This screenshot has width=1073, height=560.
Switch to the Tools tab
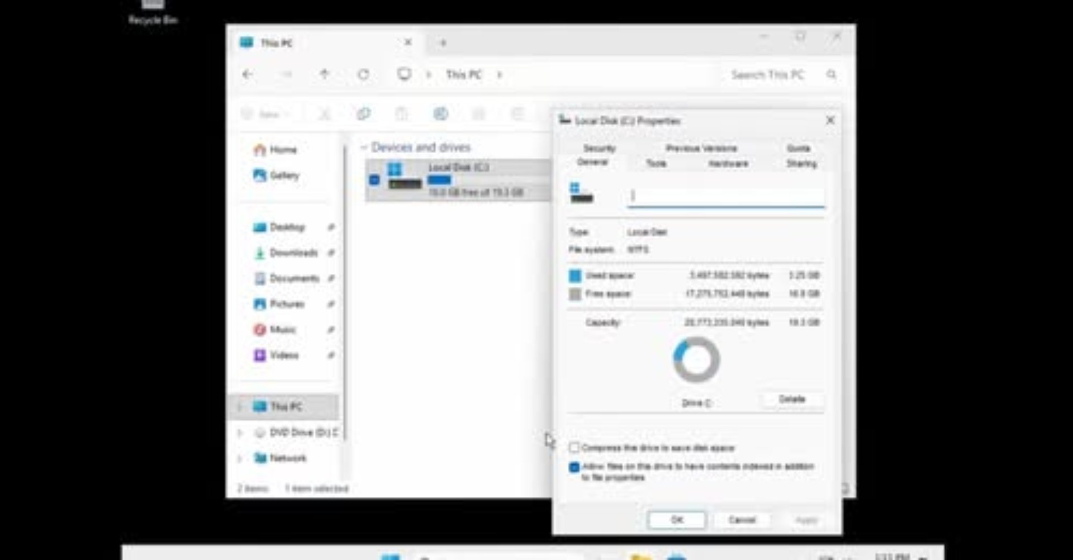point(656,163)
